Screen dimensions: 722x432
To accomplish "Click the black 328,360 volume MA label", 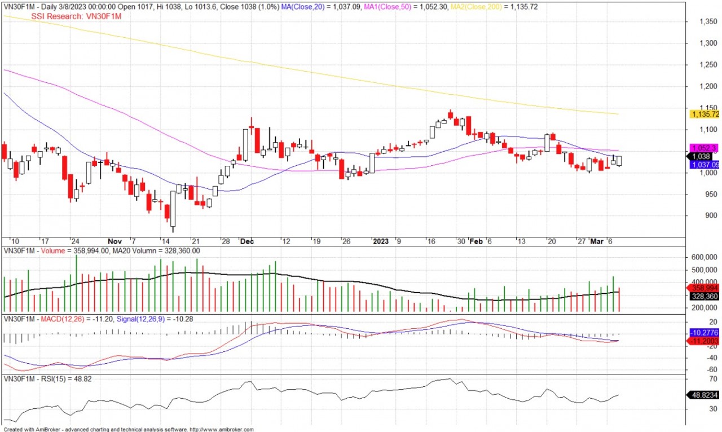I will coord(705,296).
